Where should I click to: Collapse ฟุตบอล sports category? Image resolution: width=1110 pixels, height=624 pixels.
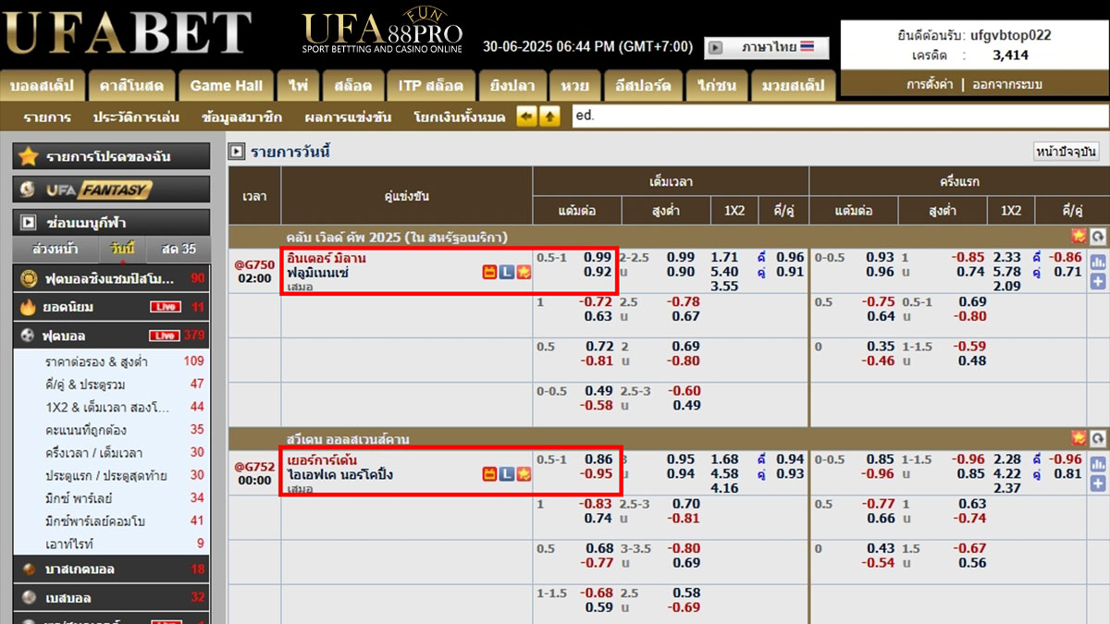(111, 336)
